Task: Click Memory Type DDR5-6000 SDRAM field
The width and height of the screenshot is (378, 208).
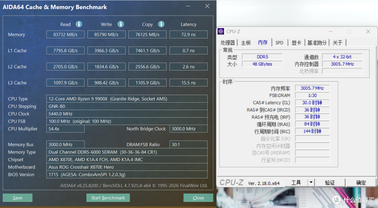Action: coord(127,152)
